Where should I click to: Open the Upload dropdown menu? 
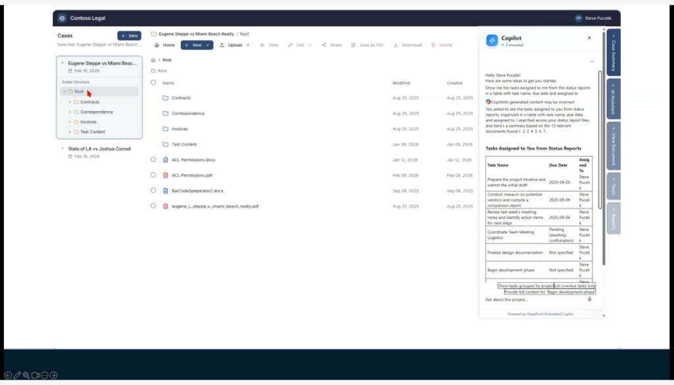[x=234, y=45]
